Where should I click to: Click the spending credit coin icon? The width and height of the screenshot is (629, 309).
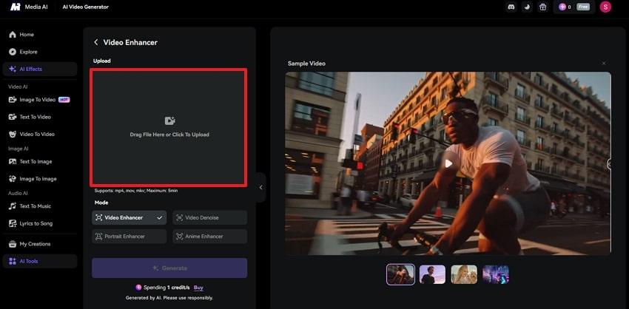[x=139, y=288]
